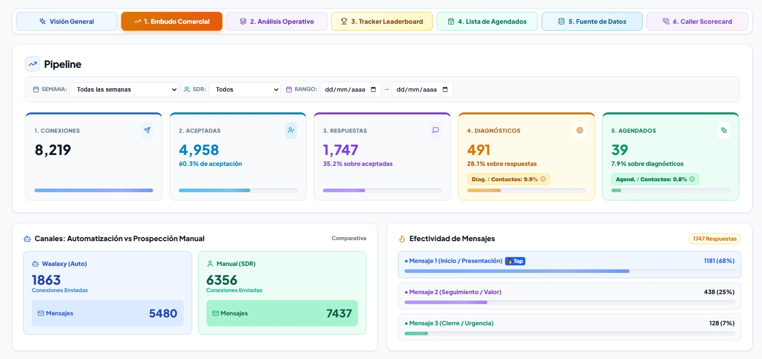This screenshot has height=359, width=762.
Task: Focus the RANGO end date input
Action: pos(422,90)
